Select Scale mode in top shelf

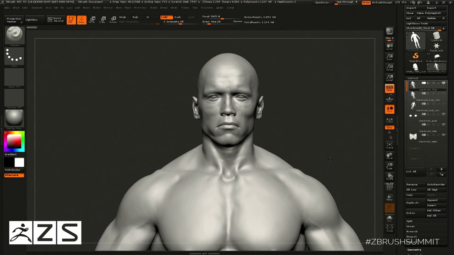coord(102,20)
